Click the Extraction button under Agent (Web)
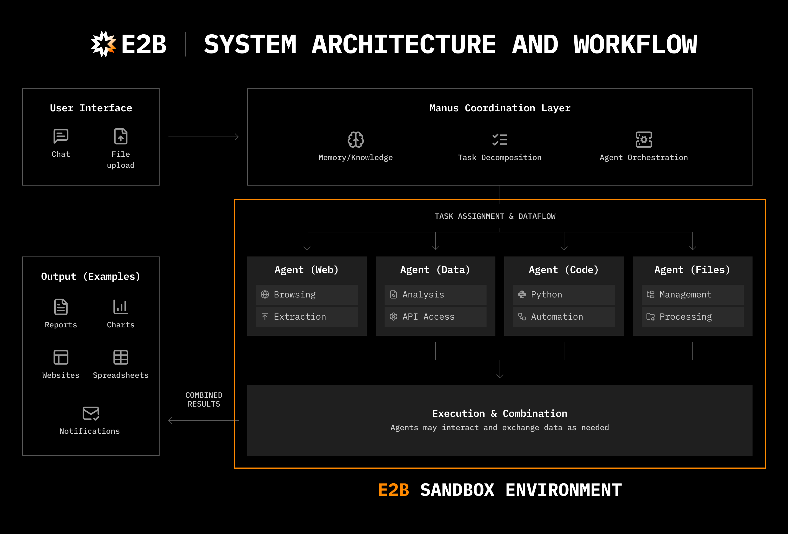 click(307, 316)
